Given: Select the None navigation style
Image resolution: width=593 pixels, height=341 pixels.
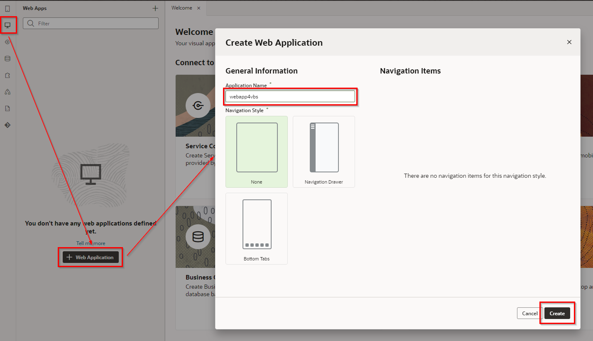Looking at the screenshot, I should [x=257, y=152].
